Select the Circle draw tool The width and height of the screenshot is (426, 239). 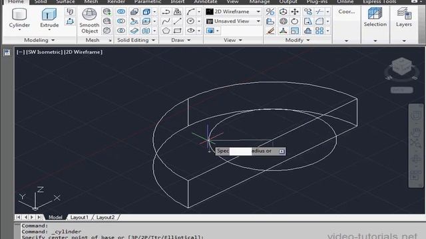click(190, 21)
